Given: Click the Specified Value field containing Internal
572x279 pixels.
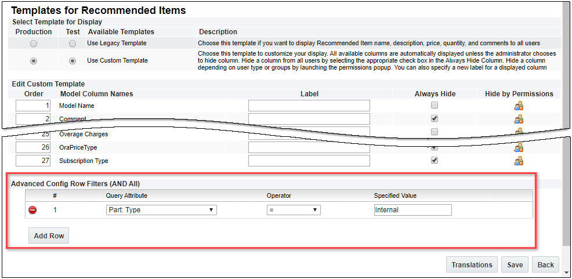Looking at the screenshot, I should [x=412, y=210].
